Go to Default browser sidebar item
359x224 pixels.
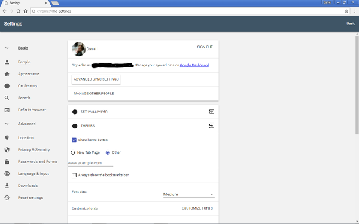click(x=32, y=110)
